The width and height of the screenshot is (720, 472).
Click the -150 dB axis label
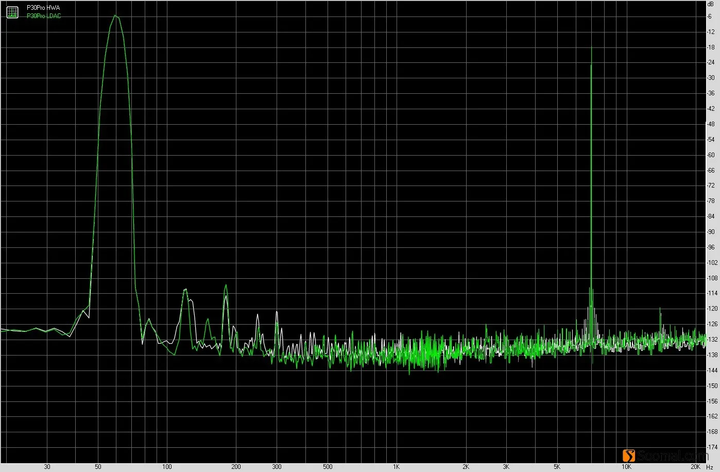point(712,386)
